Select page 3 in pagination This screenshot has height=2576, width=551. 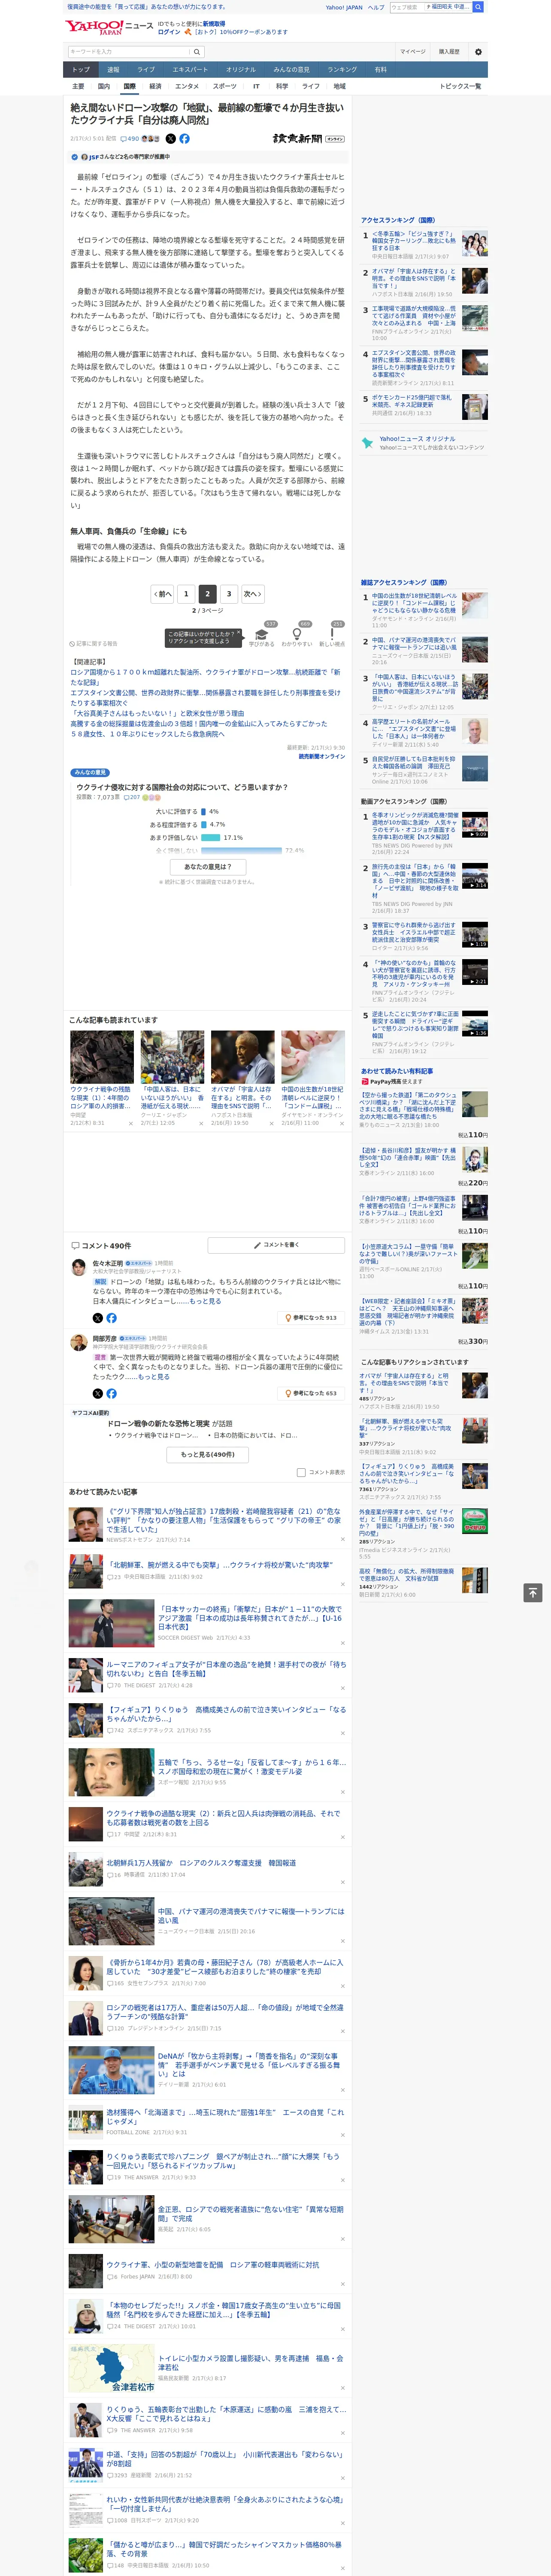pyautogui.click(x=229, y=594)
